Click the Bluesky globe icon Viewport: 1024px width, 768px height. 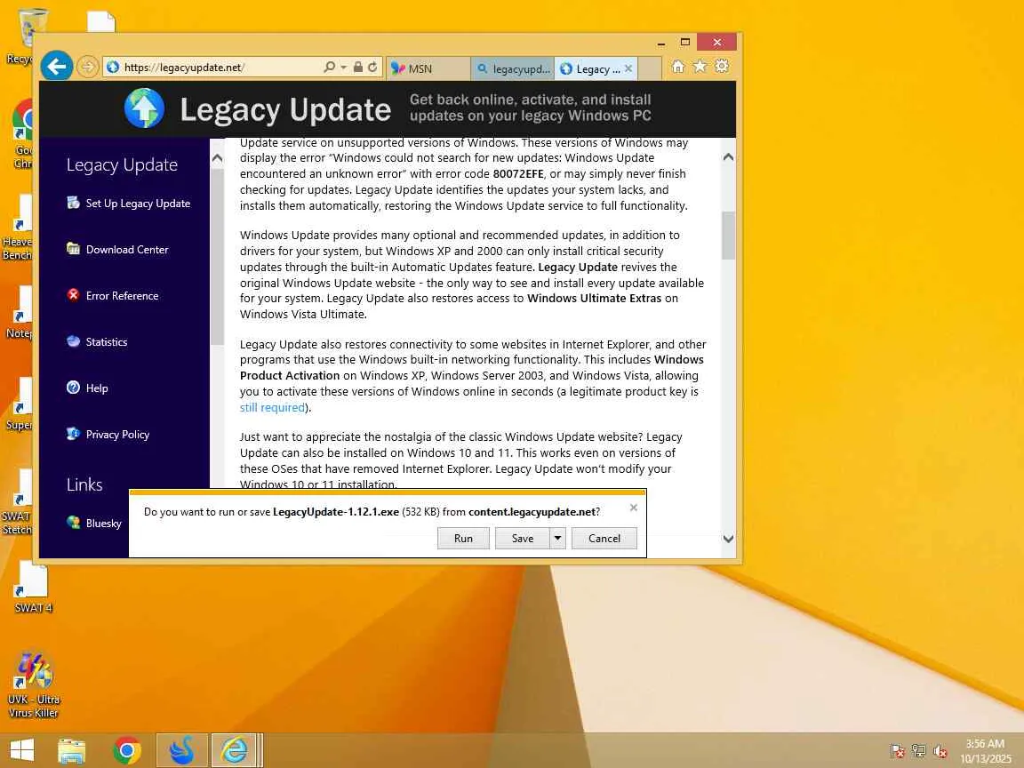coord(73,523)
